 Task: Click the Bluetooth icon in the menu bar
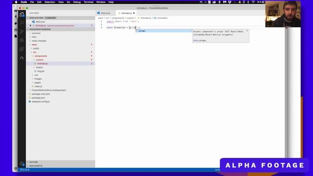[248, 2]
